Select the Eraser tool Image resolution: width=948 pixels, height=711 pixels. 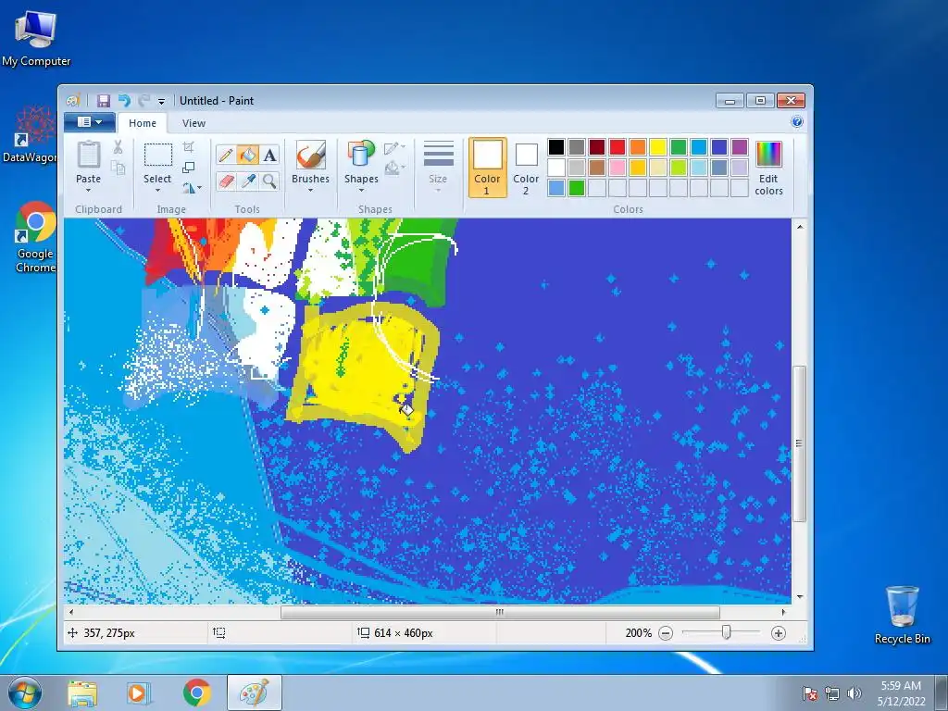[226, 181]
